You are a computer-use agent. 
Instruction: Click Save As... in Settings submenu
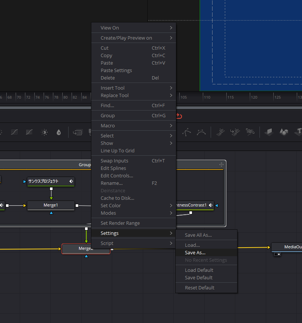pyautogui.click(x=206, y=252)
